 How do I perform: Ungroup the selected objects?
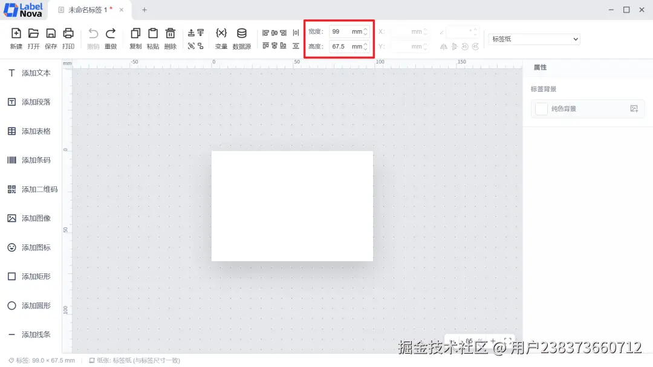(201, 46)
